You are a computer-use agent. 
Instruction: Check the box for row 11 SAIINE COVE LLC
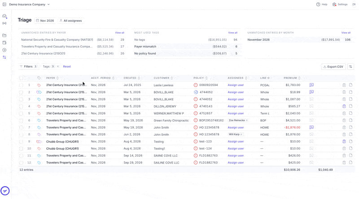click(21, 156)
